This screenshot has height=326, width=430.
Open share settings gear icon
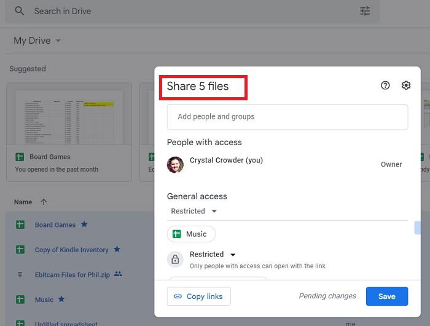(x=406, y=85)
